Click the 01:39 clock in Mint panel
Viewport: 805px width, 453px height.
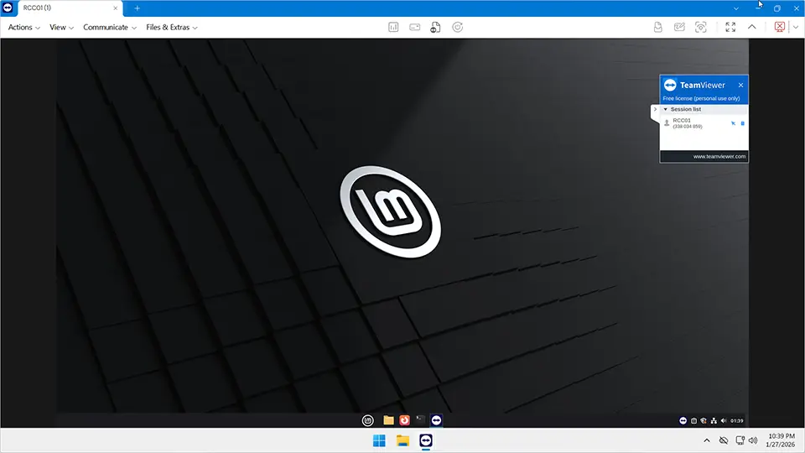point(737,420)
